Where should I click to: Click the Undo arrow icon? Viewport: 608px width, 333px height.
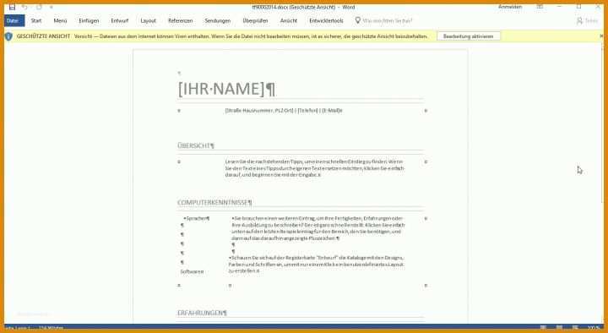pos(24,7)
